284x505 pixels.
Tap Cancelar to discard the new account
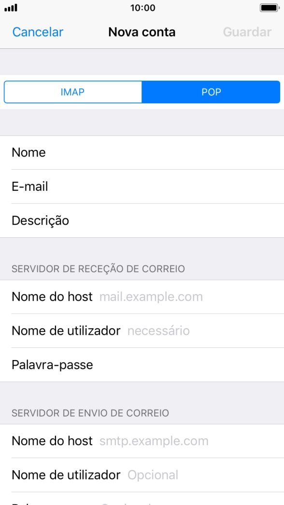37,32
